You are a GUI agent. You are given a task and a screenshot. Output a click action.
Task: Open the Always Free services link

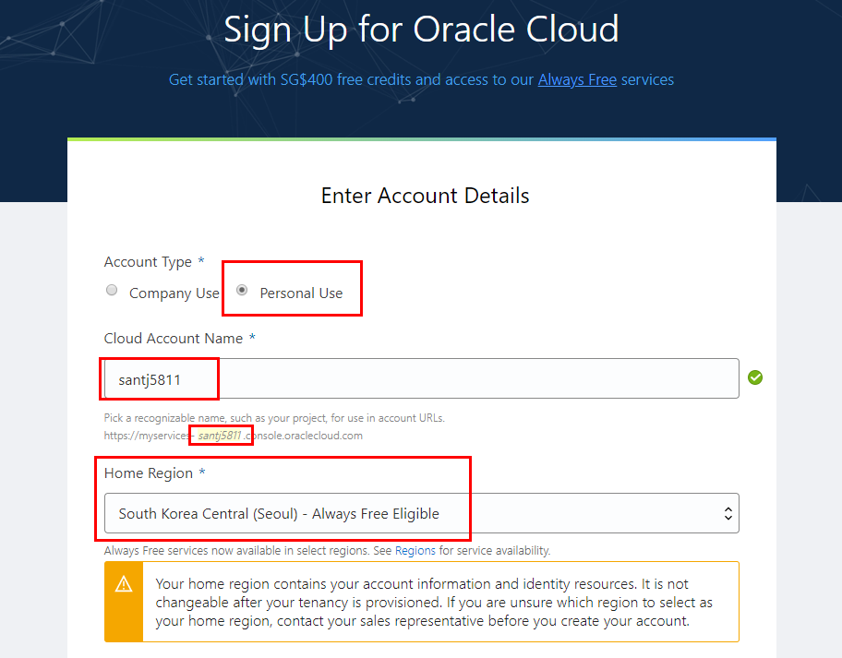pyautogui.click(x=577, y=80)
